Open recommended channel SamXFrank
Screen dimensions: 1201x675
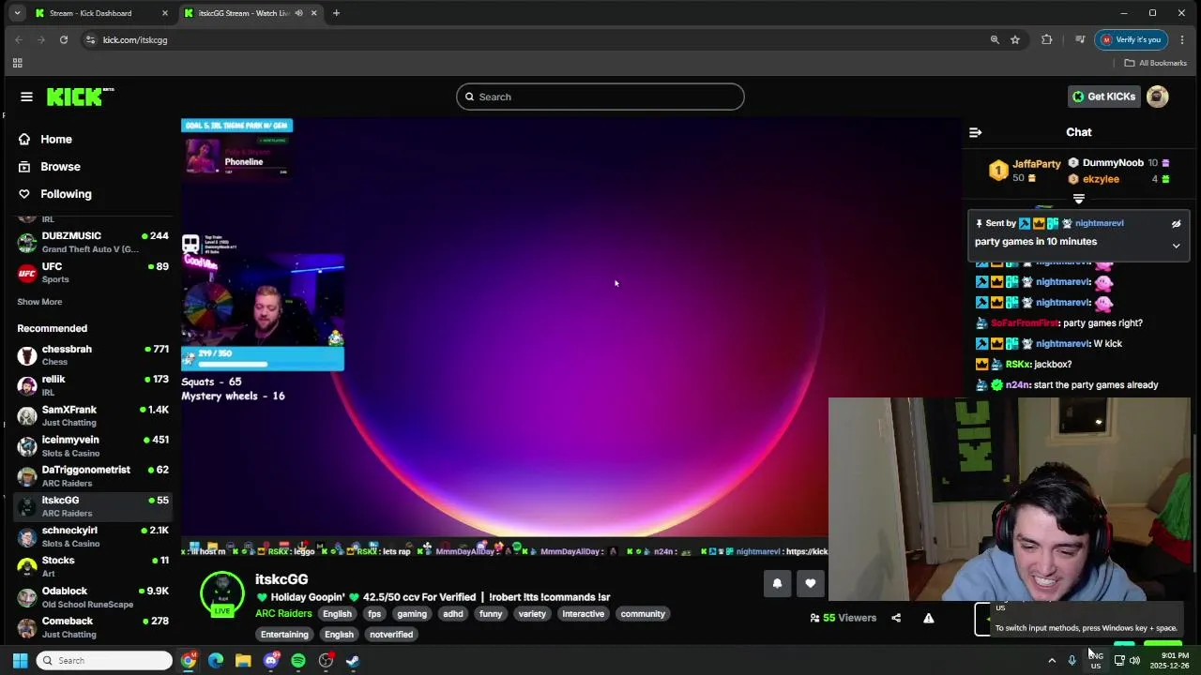(x=92, y=415)
